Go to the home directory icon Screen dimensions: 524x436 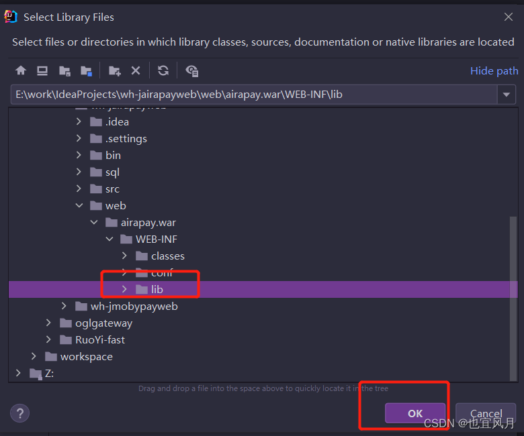[21, 70]
